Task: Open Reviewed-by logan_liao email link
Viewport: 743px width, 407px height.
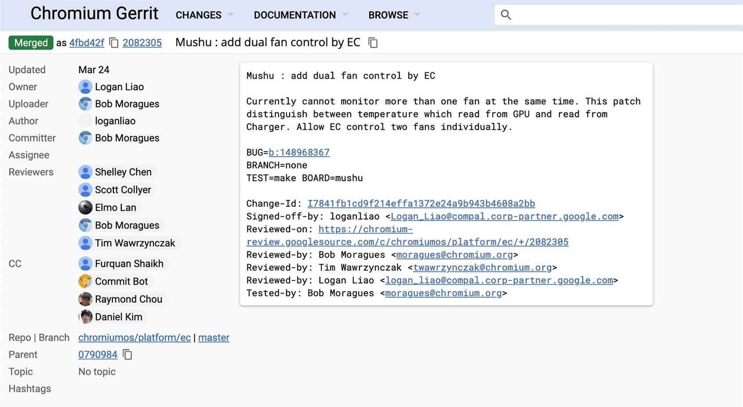Action: pos(499,280)
